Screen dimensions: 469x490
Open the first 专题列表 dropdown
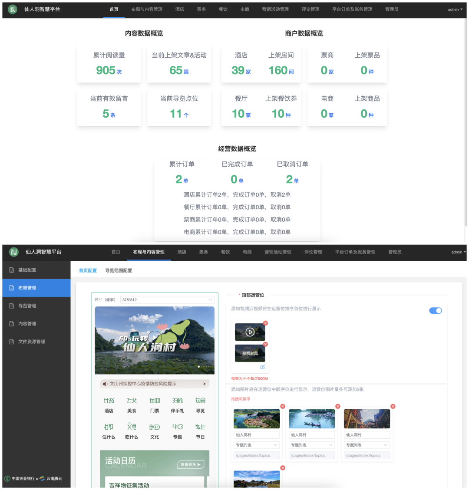click(x=256, y=445)
